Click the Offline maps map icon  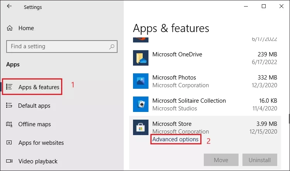(9, 124)
